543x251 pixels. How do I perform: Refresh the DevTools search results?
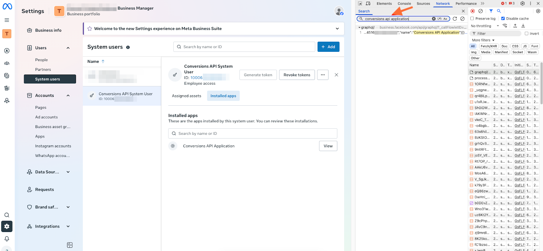click(455, 19)
